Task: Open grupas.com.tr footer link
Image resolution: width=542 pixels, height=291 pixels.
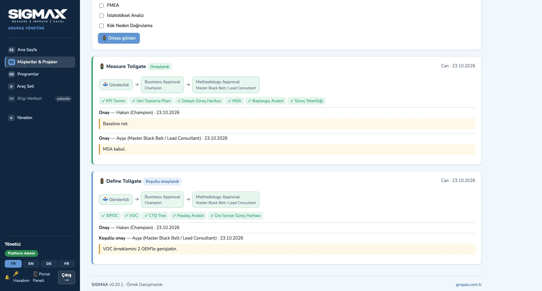Action: pos(468,285)
